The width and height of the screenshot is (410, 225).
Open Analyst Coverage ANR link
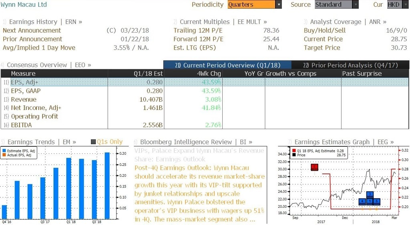(x=348, y=22)
